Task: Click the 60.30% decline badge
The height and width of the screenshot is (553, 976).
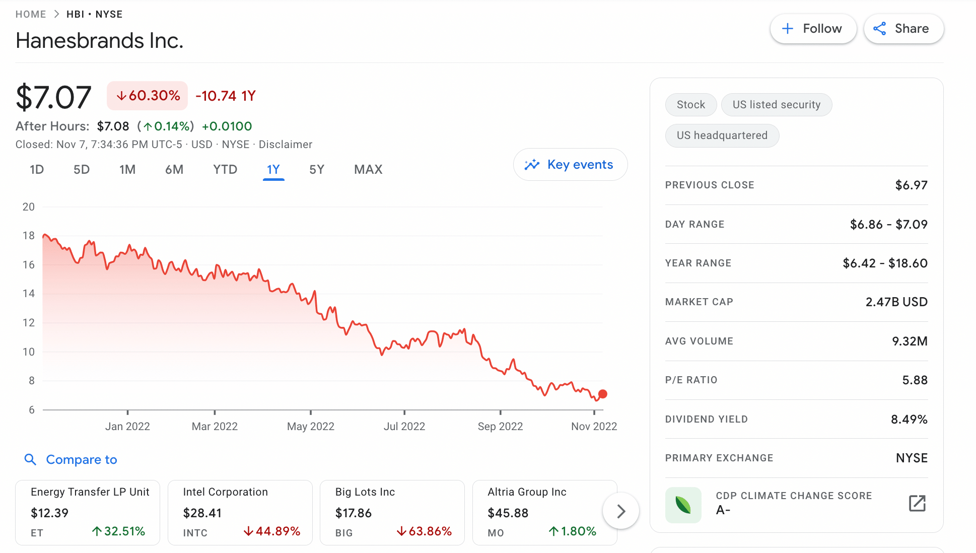Action: click(x=147, y=96)
